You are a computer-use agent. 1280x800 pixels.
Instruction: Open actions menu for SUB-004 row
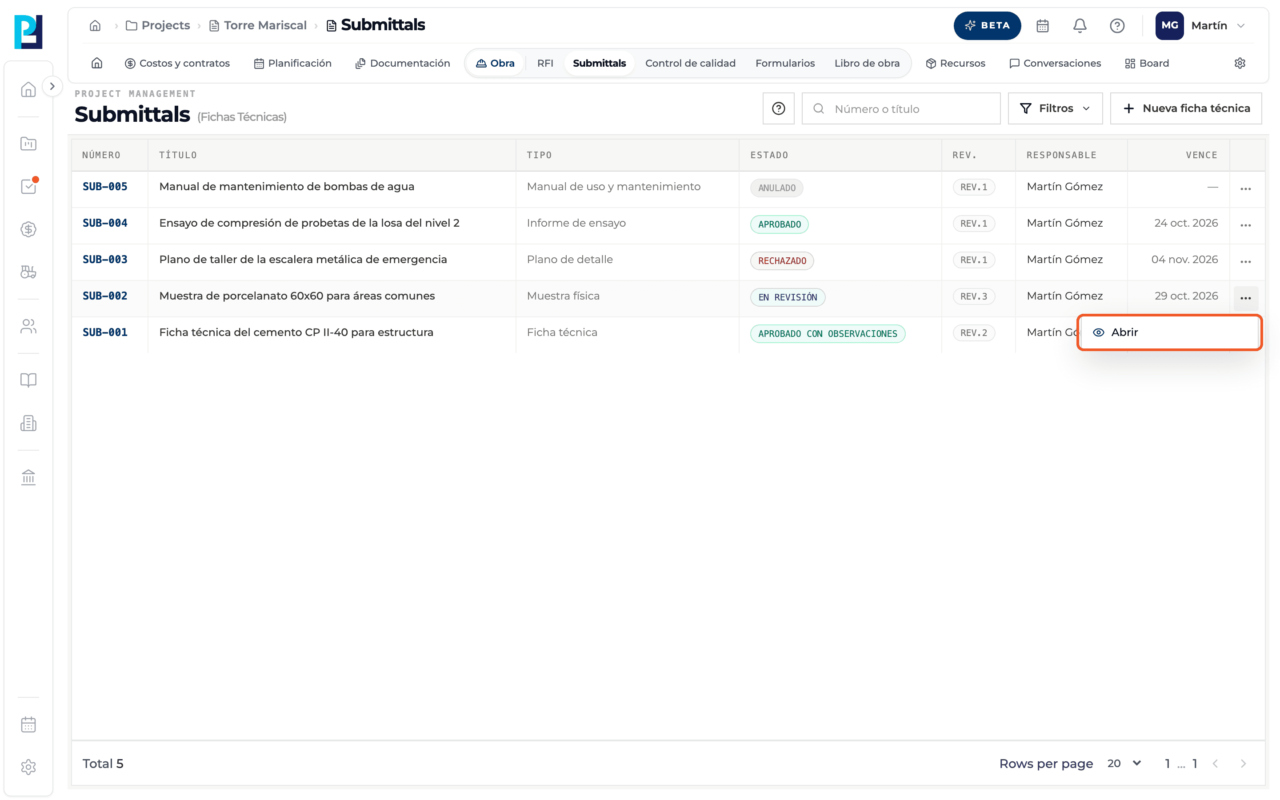click(1245, 225)
